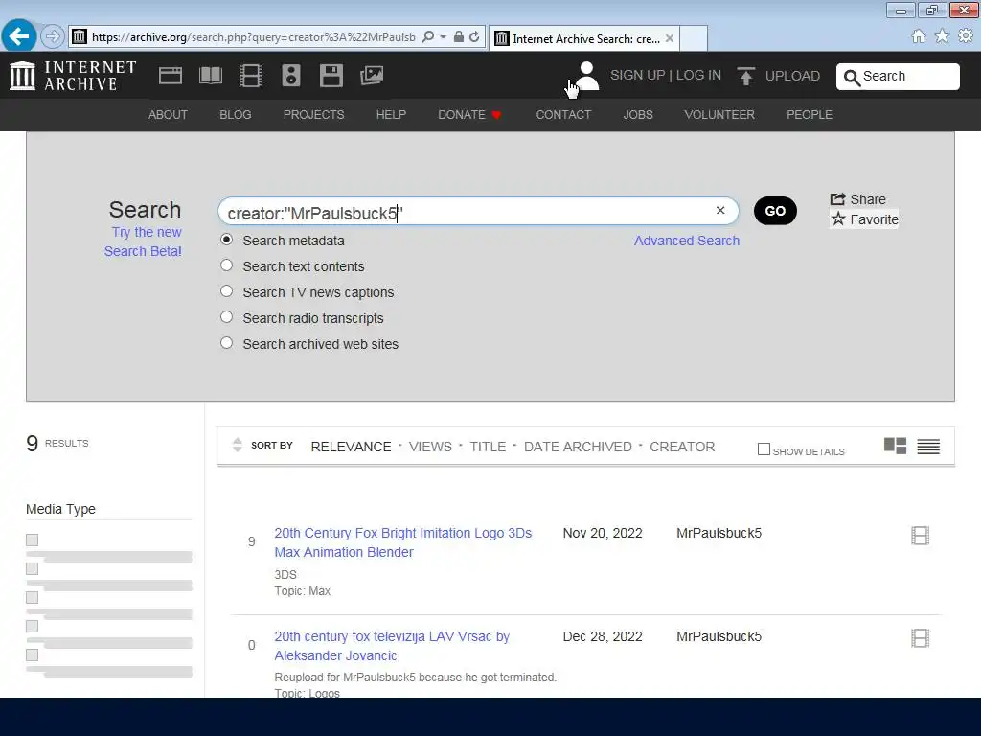Open the PROJECTS menu item
The height and width of the screenshot is (736, 981).
[313, 115]
